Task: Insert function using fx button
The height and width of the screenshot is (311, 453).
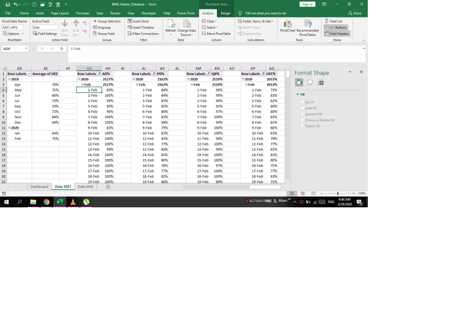Action: point(61,49)
